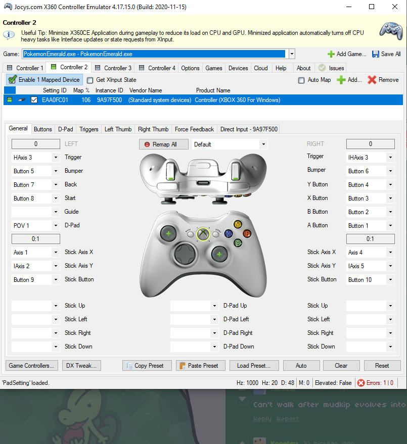Open the Default preset dropdown

pos(263,144)
